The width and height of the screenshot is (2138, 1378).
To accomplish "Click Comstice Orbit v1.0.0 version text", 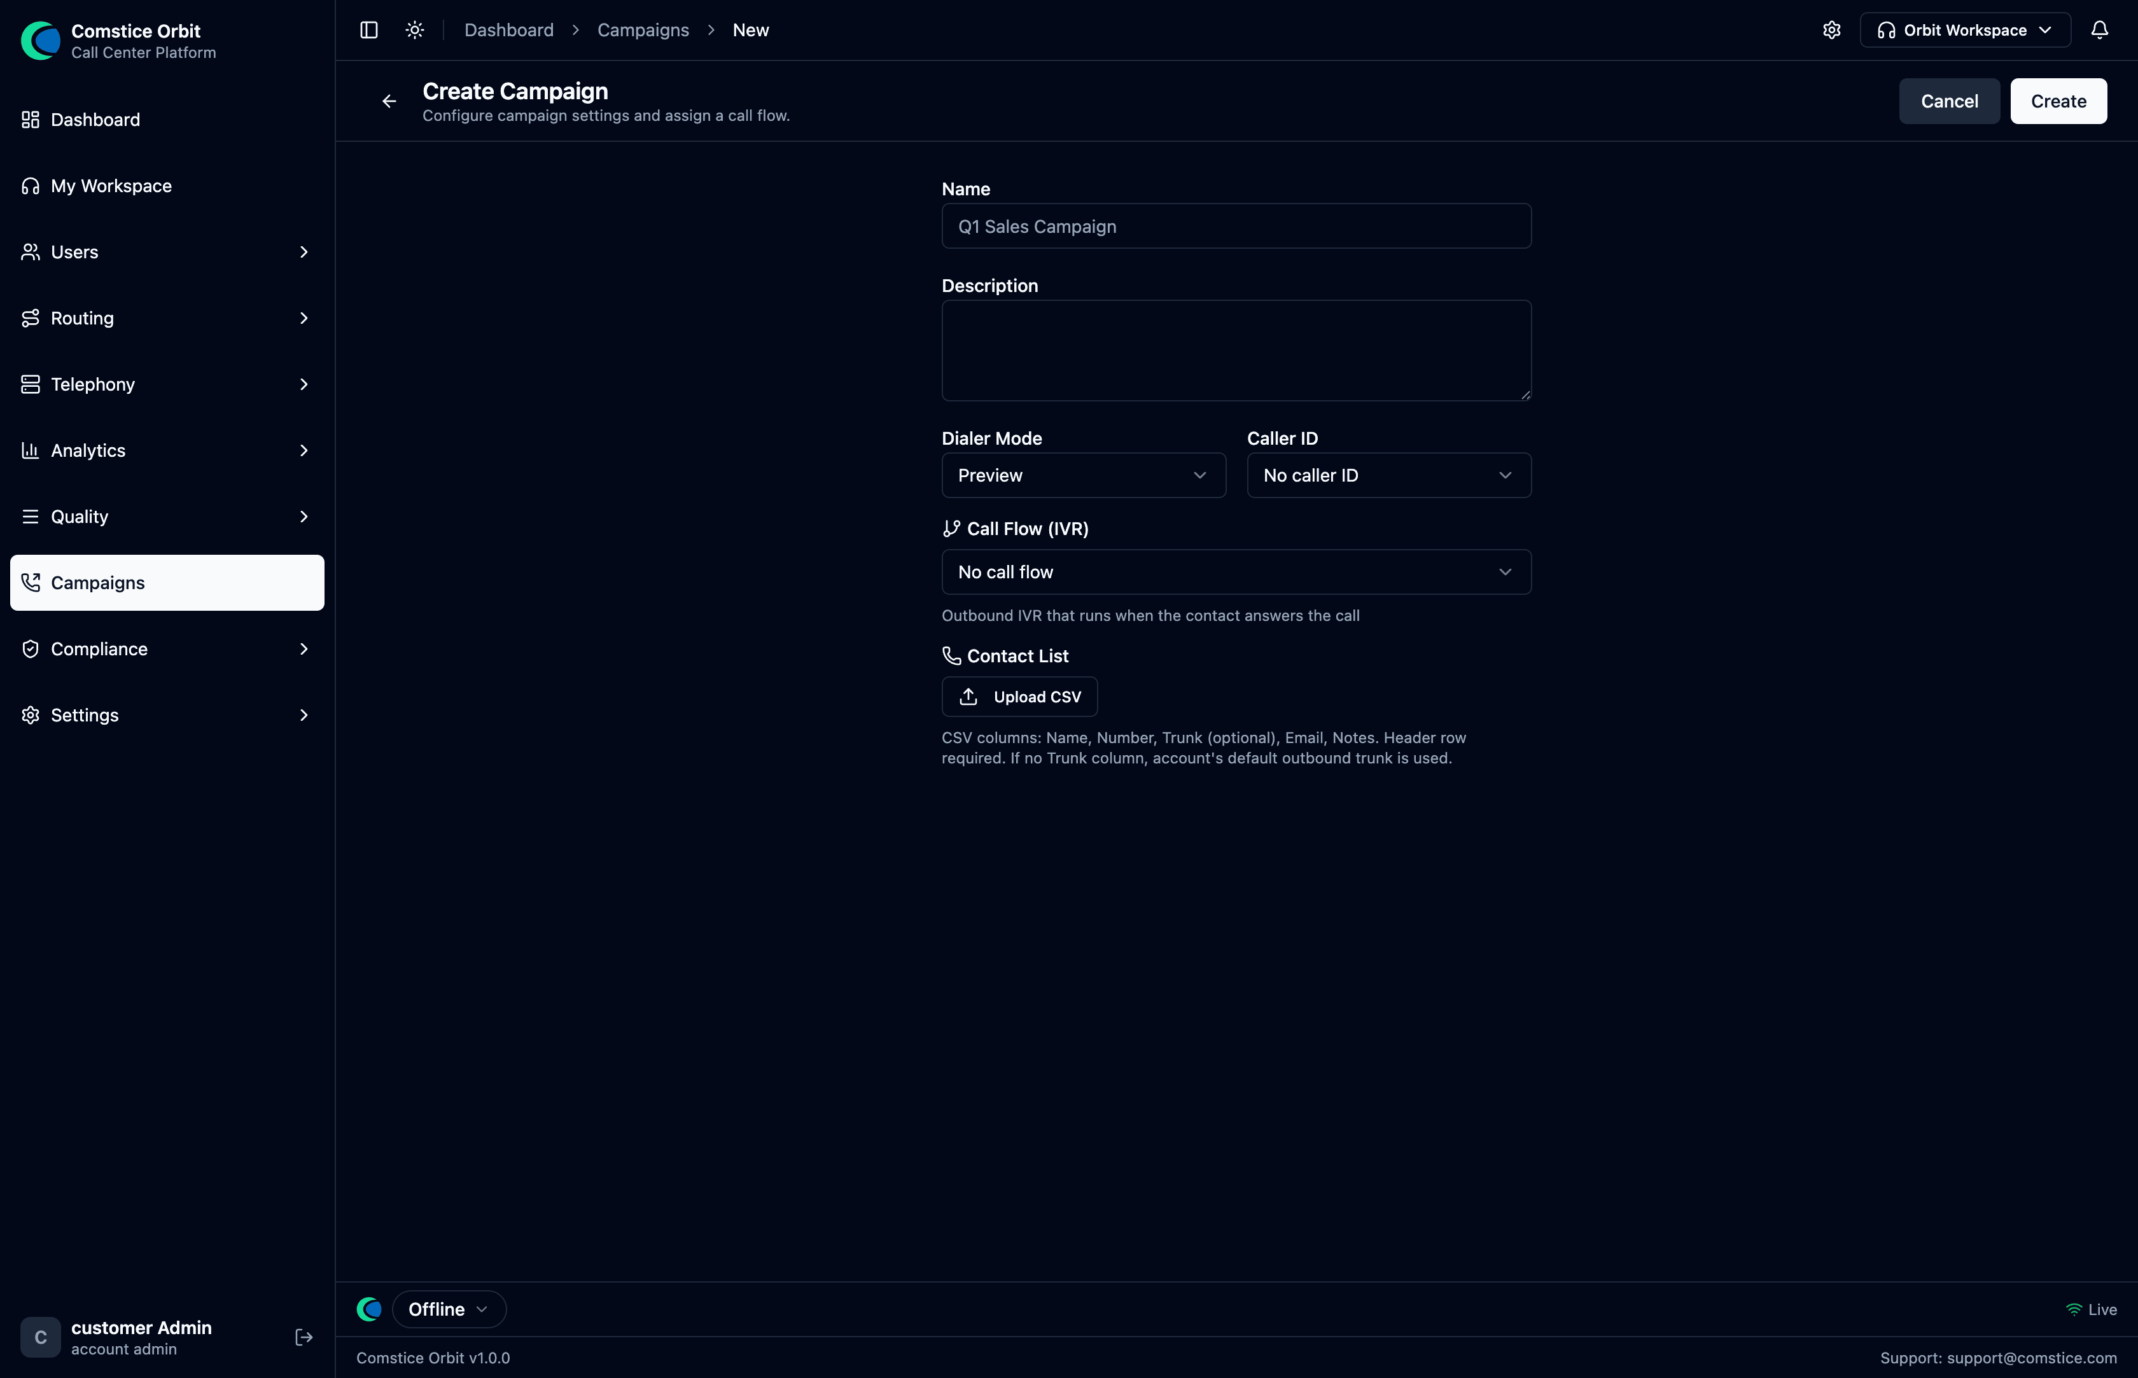I will [x=433, y=1358].
